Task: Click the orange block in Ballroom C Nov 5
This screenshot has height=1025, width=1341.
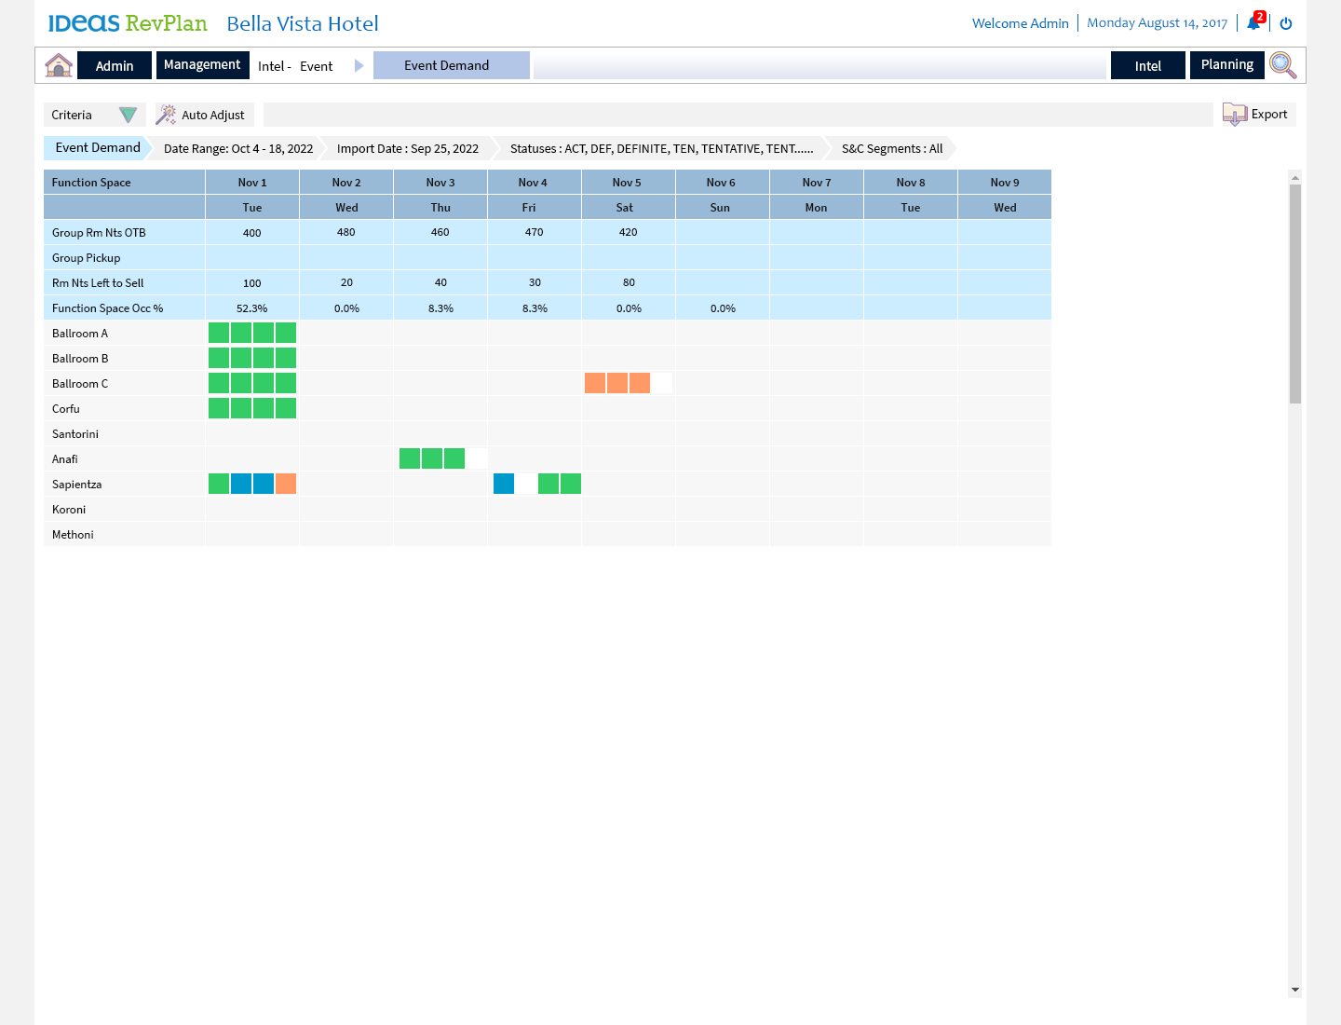Action: pyautogui.click(x=595, y=383)
